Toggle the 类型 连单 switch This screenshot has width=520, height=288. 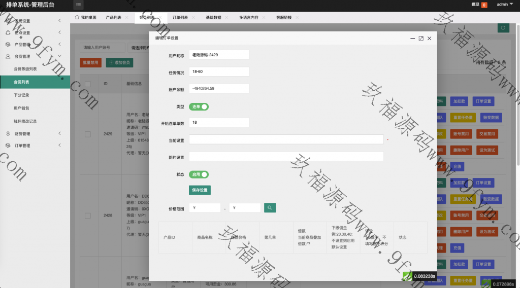point(199,106)
